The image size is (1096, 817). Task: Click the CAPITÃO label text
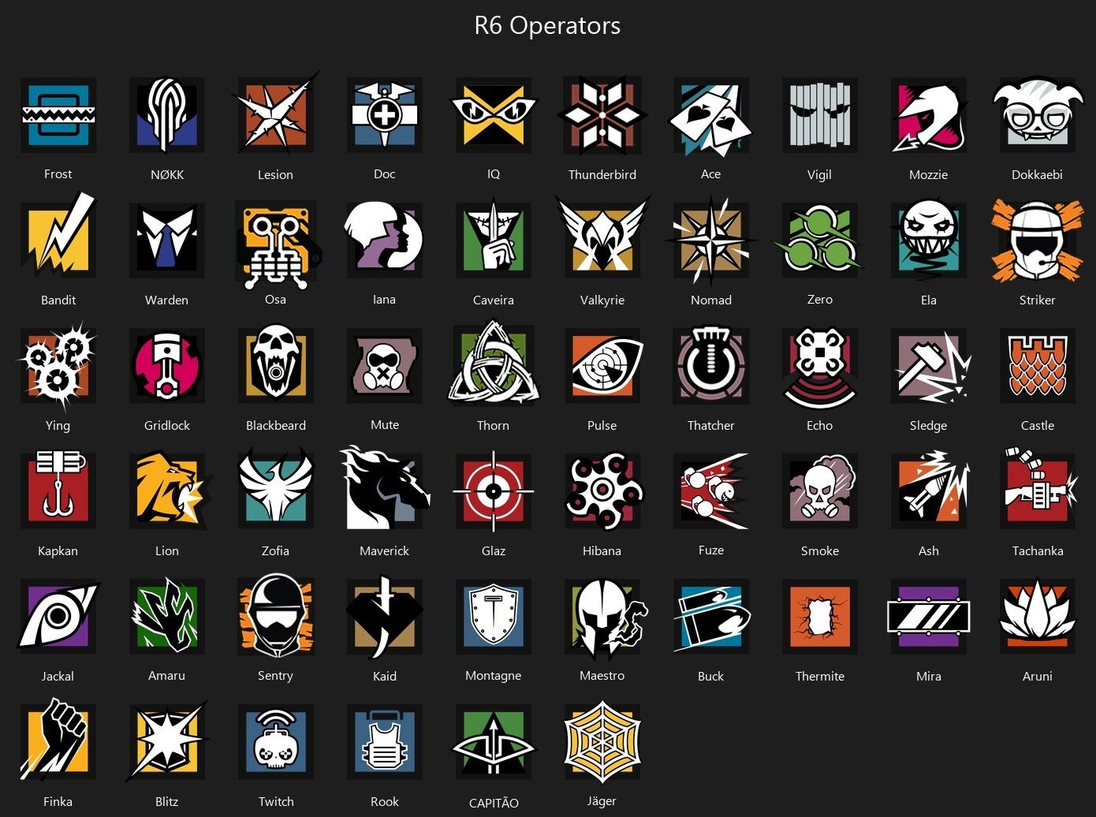click(494, 803)
